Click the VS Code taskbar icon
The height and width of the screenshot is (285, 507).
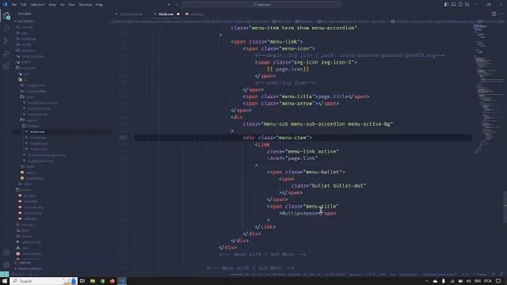coord(122,281)
